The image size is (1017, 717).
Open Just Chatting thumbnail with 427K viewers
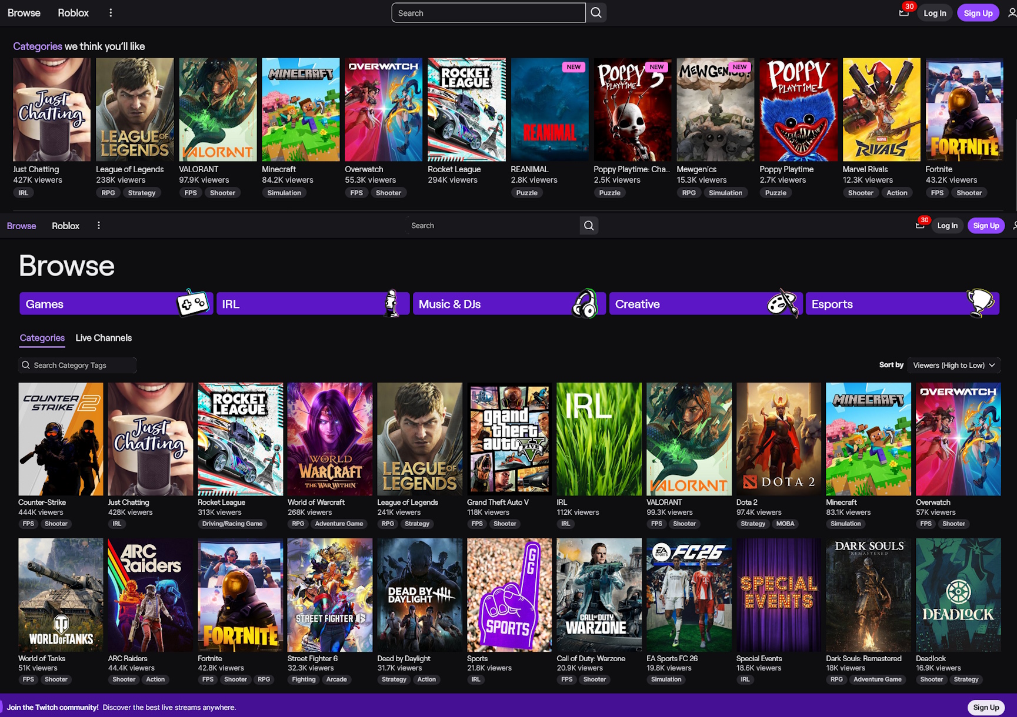coord(52,109)
